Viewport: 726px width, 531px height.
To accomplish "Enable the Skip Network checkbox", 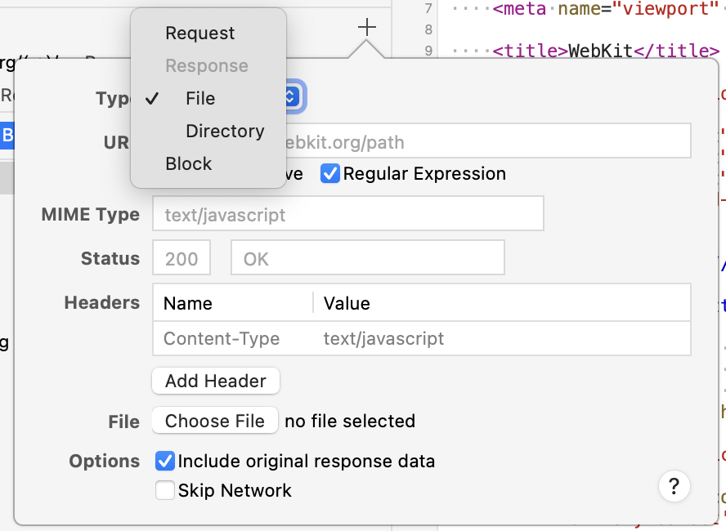I will (x=165, y=491).
